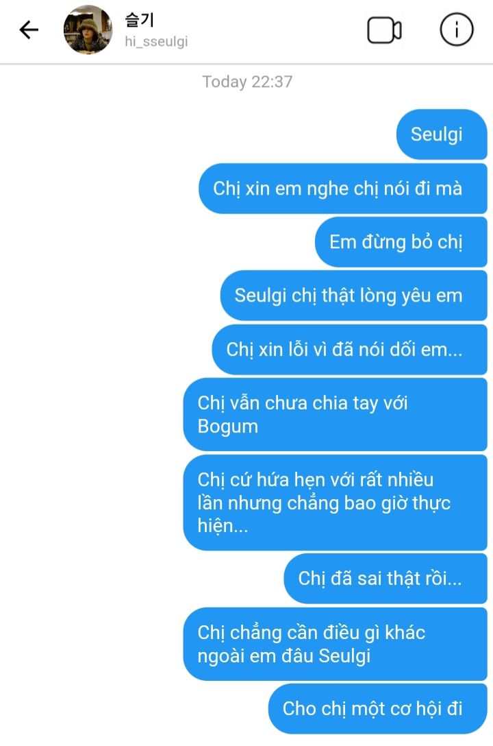Tap the 'Bogum' word in the message
The image size is (493, 746).
228,426
